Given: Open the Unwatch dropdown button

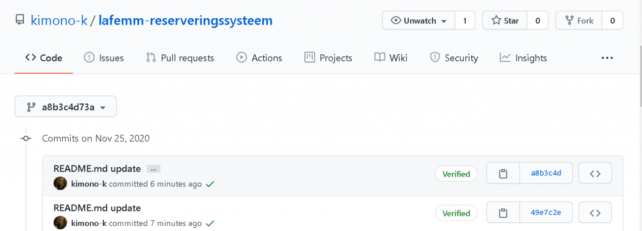Looking at the screenshot, I should [418, 21].
